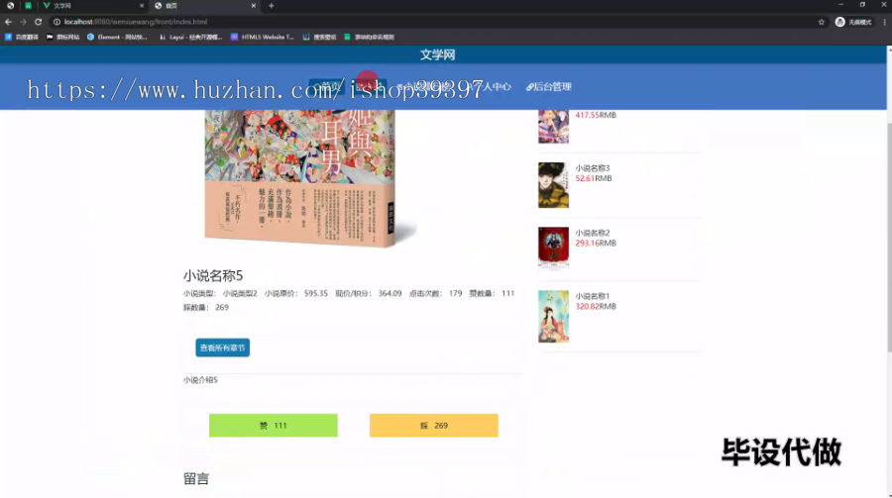892x498 pixels.
Task: Open the 小说名称2 thumbnail
Action: click(553, 248)
